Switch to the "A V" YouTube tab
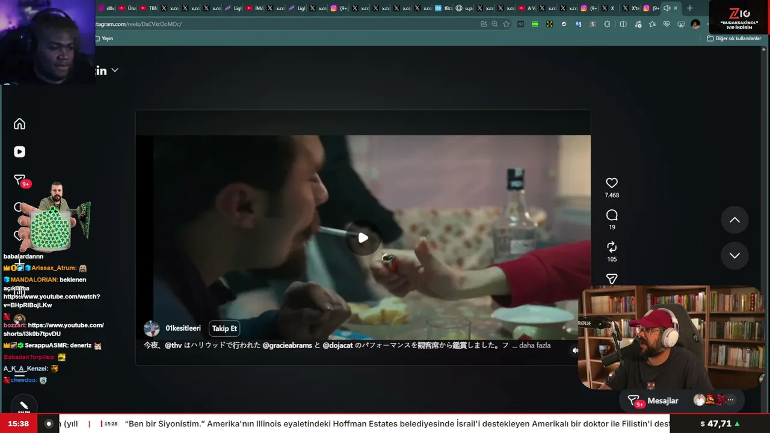 pos(526,8)
